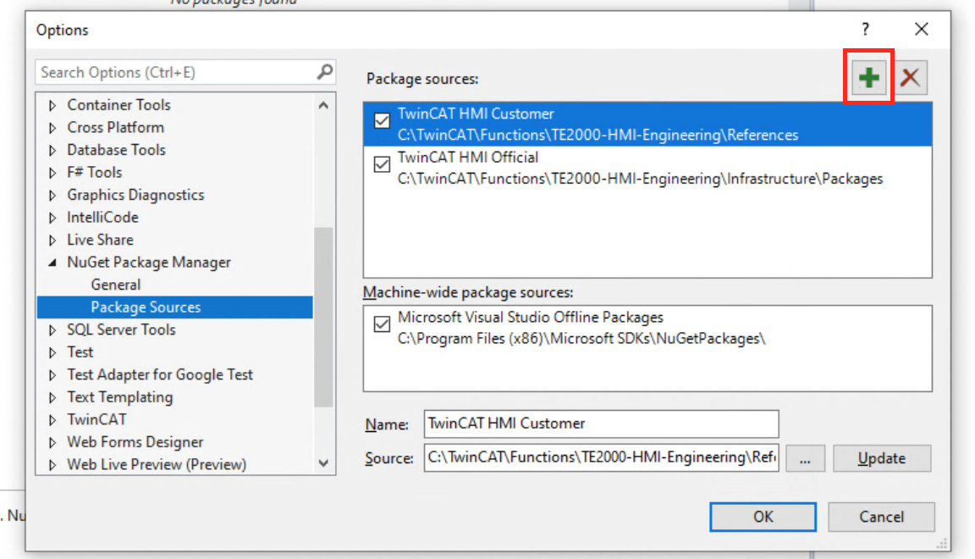This screenshot has width=975, height=559.
Task: Expand the Live Share node
Action: click(52, 240)
